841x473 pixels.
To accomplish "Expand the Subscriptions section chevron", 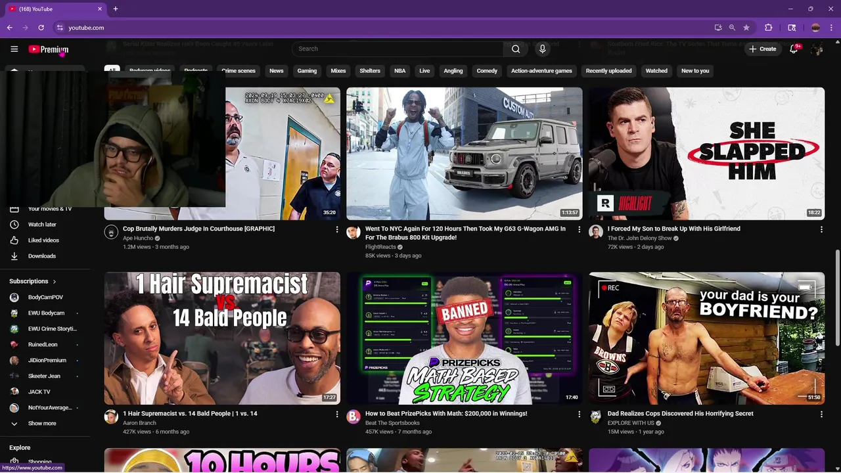I will pyautogui.click(x=55, y=281).
